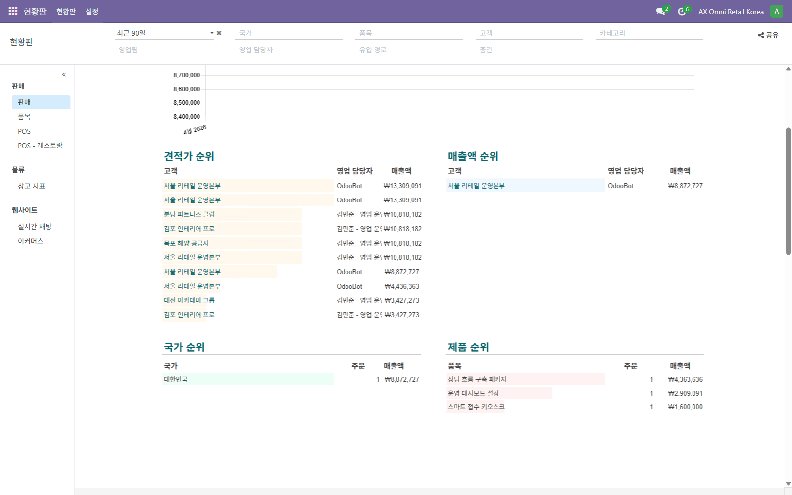The width and height of the screenshot is (792, 495).
Task: Click the 영업팀 filter input field
Action: coord(168,50)
